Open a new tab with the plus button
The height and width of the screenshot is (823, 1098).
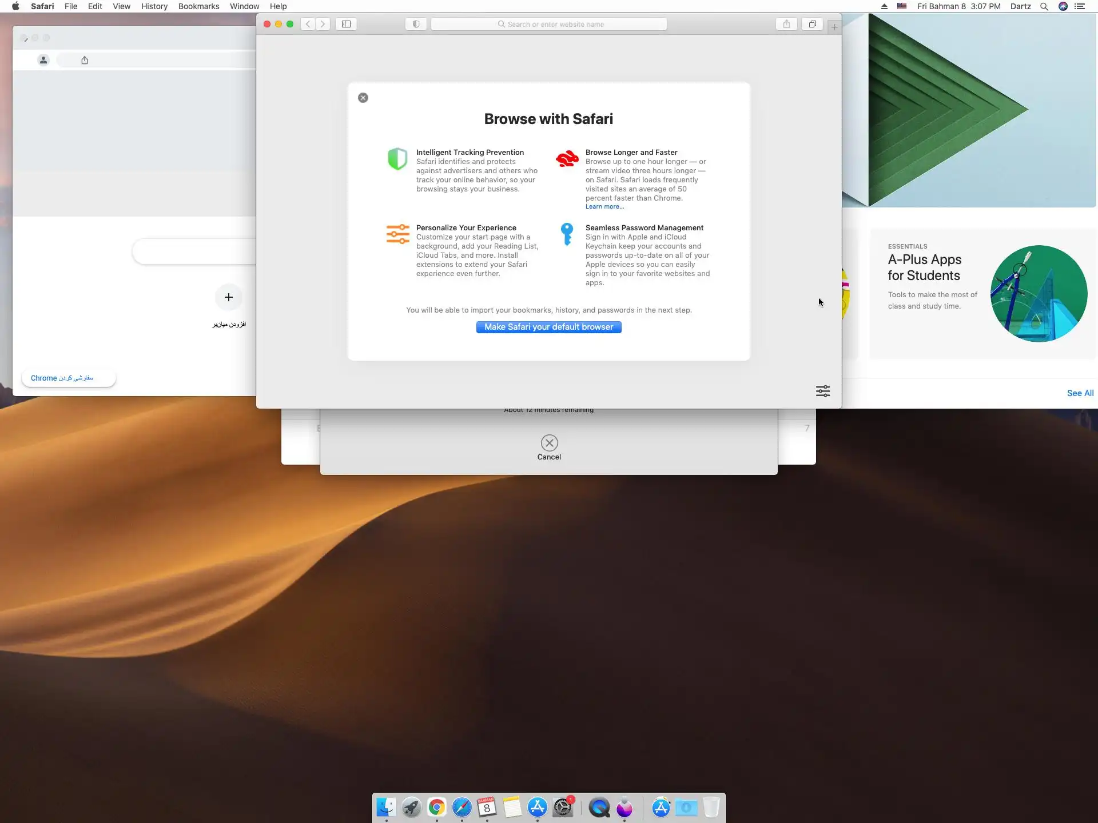[834, 27]
